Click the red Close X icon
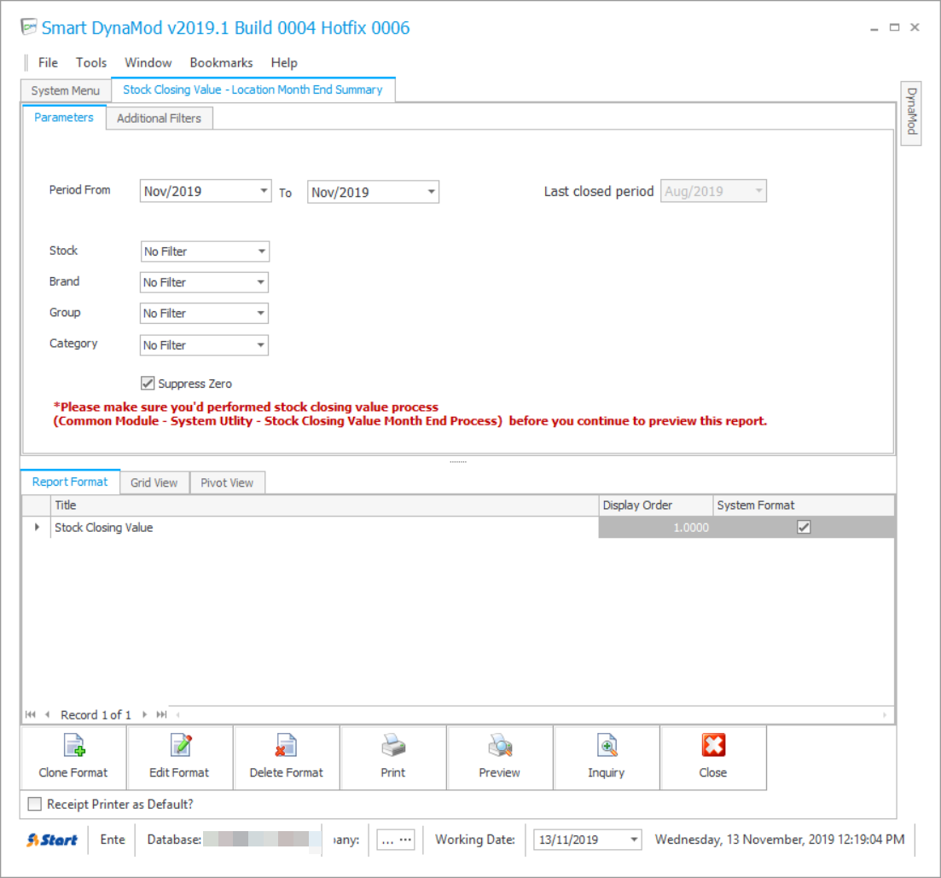 point(713,746)
